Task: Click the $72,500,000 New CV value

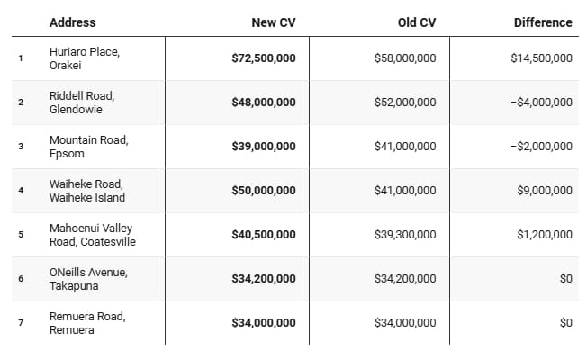Action: 264,58
